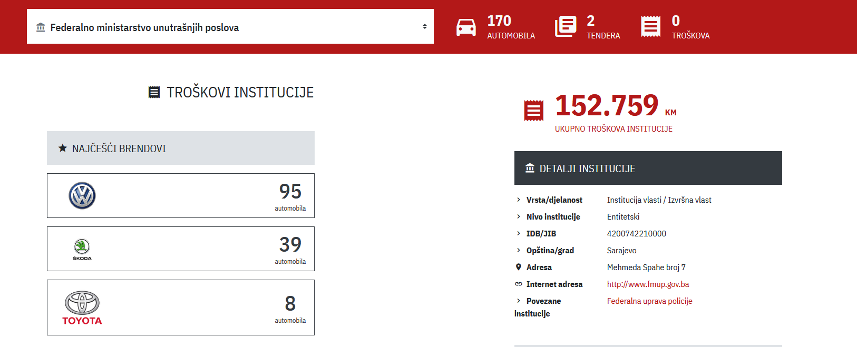Click the Ukupno troškova institucije label
The image size is (857, 347).
[x=613, y=128]
